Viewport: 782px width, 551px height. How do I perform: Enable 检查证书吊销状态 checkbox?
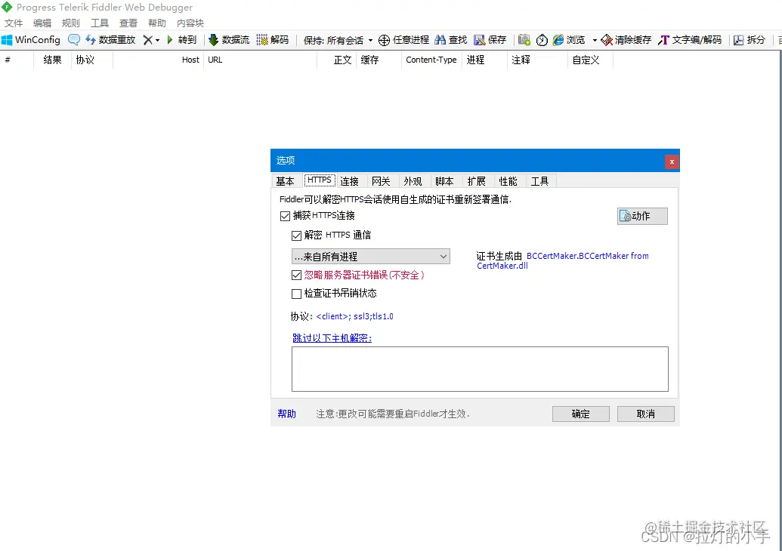[x=296, y=294]
